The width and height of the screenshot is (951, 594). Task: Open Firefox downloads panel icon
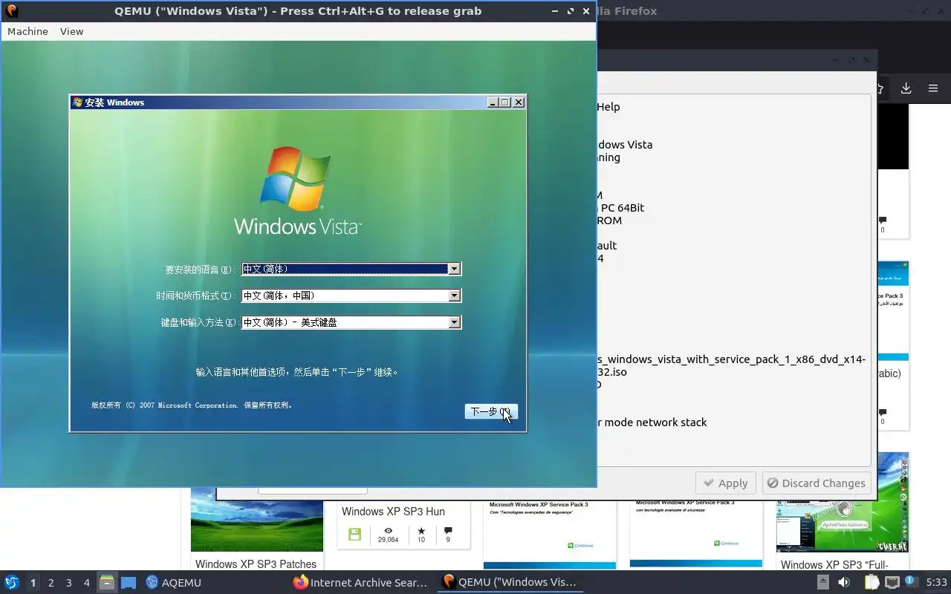pyautogui.click(x=906, y=88)
